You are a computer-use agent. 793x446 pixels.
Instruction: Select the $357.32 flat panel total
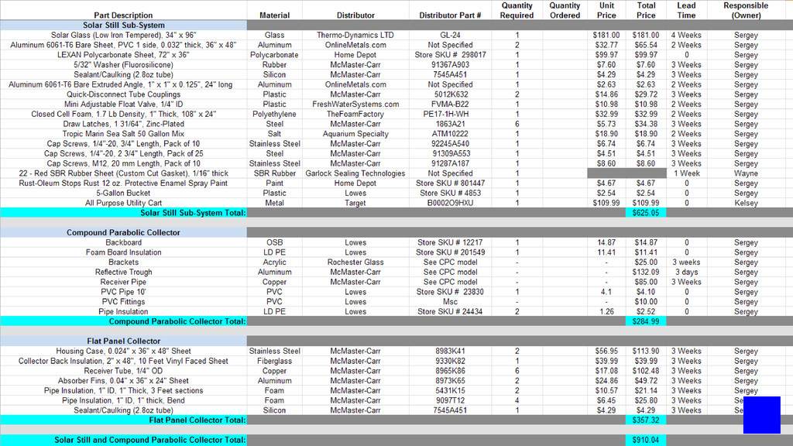point(646,420)
